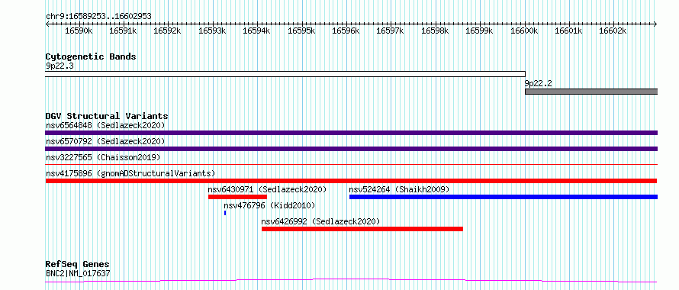Image resolution: width=679 pixels, height=290 pixels.
Task: Click the 16592k ruler tick label
Action: click(x=168, y=31)
